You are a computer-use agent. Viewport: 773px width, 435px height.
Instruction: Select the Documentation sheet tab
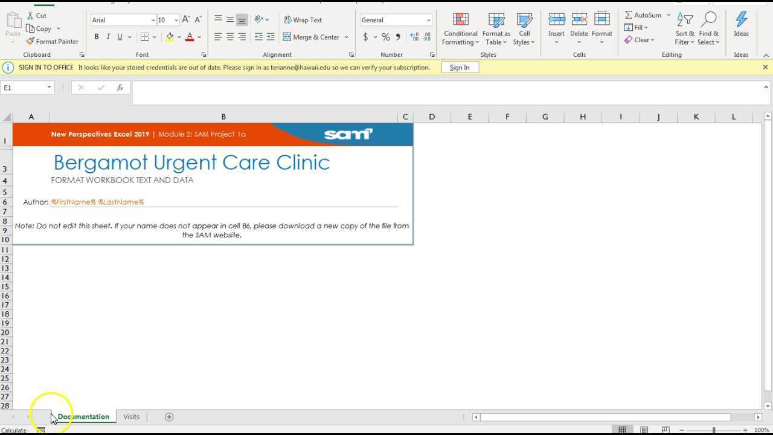(83, 416)
